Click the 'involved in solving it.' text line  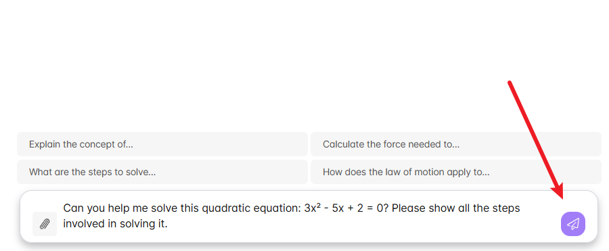[115, 224]
